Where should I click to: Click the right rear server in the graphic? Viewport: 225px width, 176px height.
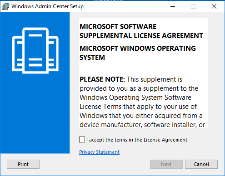(x=54, y=54)
